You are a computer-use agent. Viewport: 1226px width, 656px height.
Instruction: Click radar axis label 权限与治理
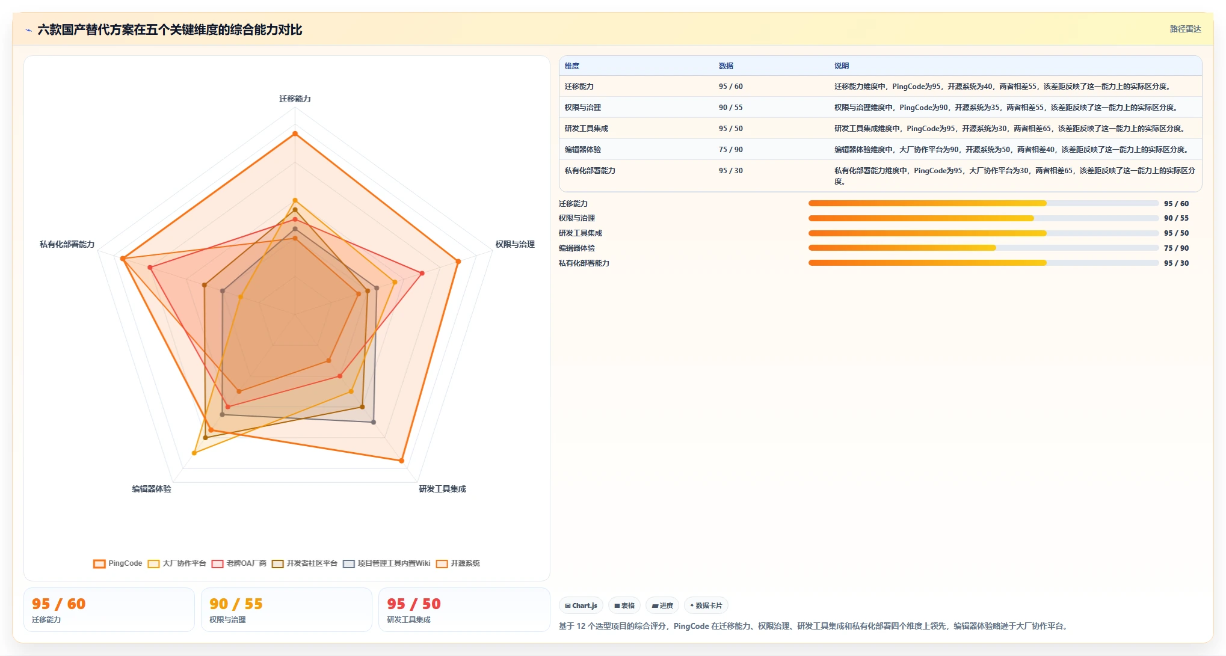(x=515, y=244)
